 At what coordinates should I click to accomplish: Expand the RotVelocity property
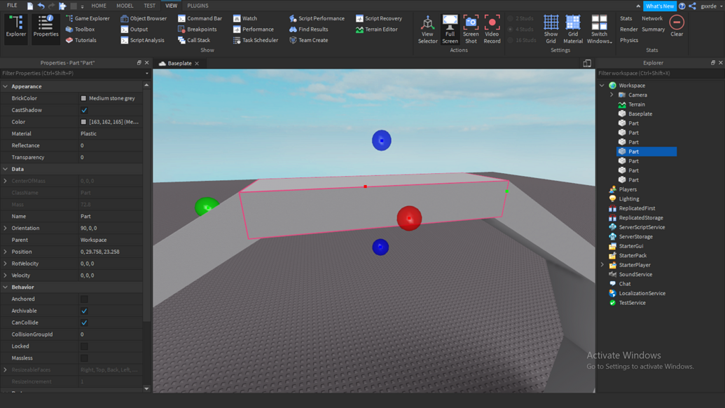[6, 264]
